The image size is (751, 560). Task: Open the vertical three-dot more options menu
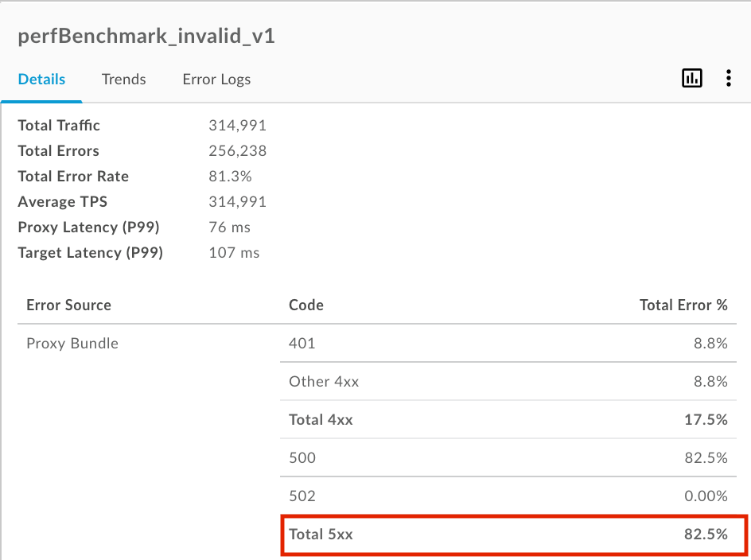728,78
